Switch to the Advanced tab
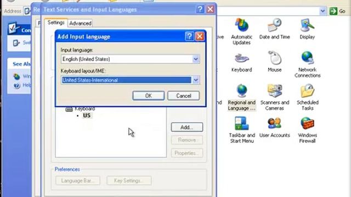Image resolution: width=351 pixels, height=197 pixels. click(x=80, y=23)
